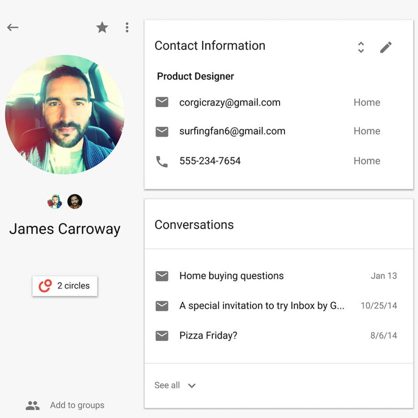This screenshot has height=418, width=418.
Task: Select the second small dark avatar thumbnail
Action: coord(75,201)
